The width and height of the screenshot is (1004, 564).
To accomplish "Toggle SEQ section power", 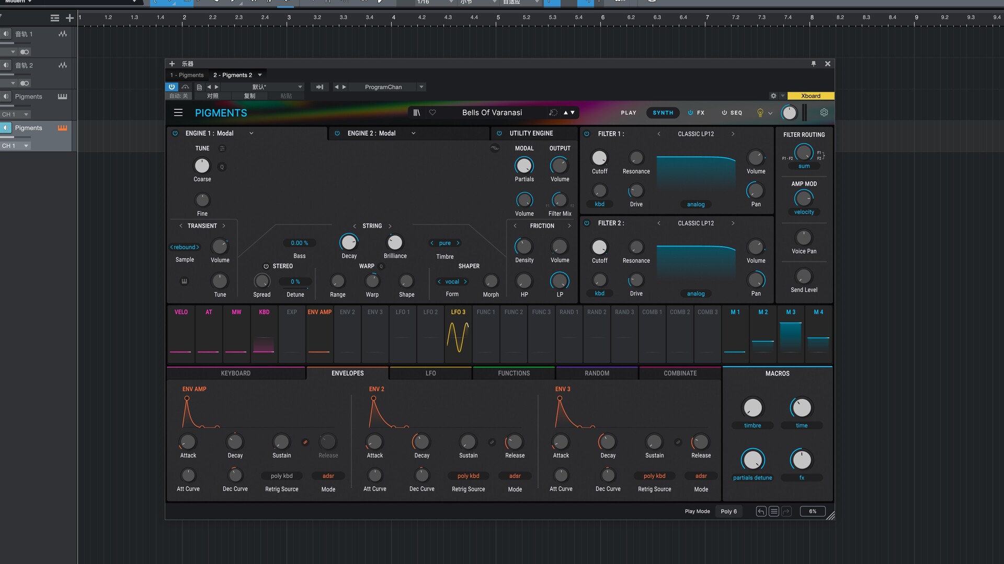I will click(724, 113).
